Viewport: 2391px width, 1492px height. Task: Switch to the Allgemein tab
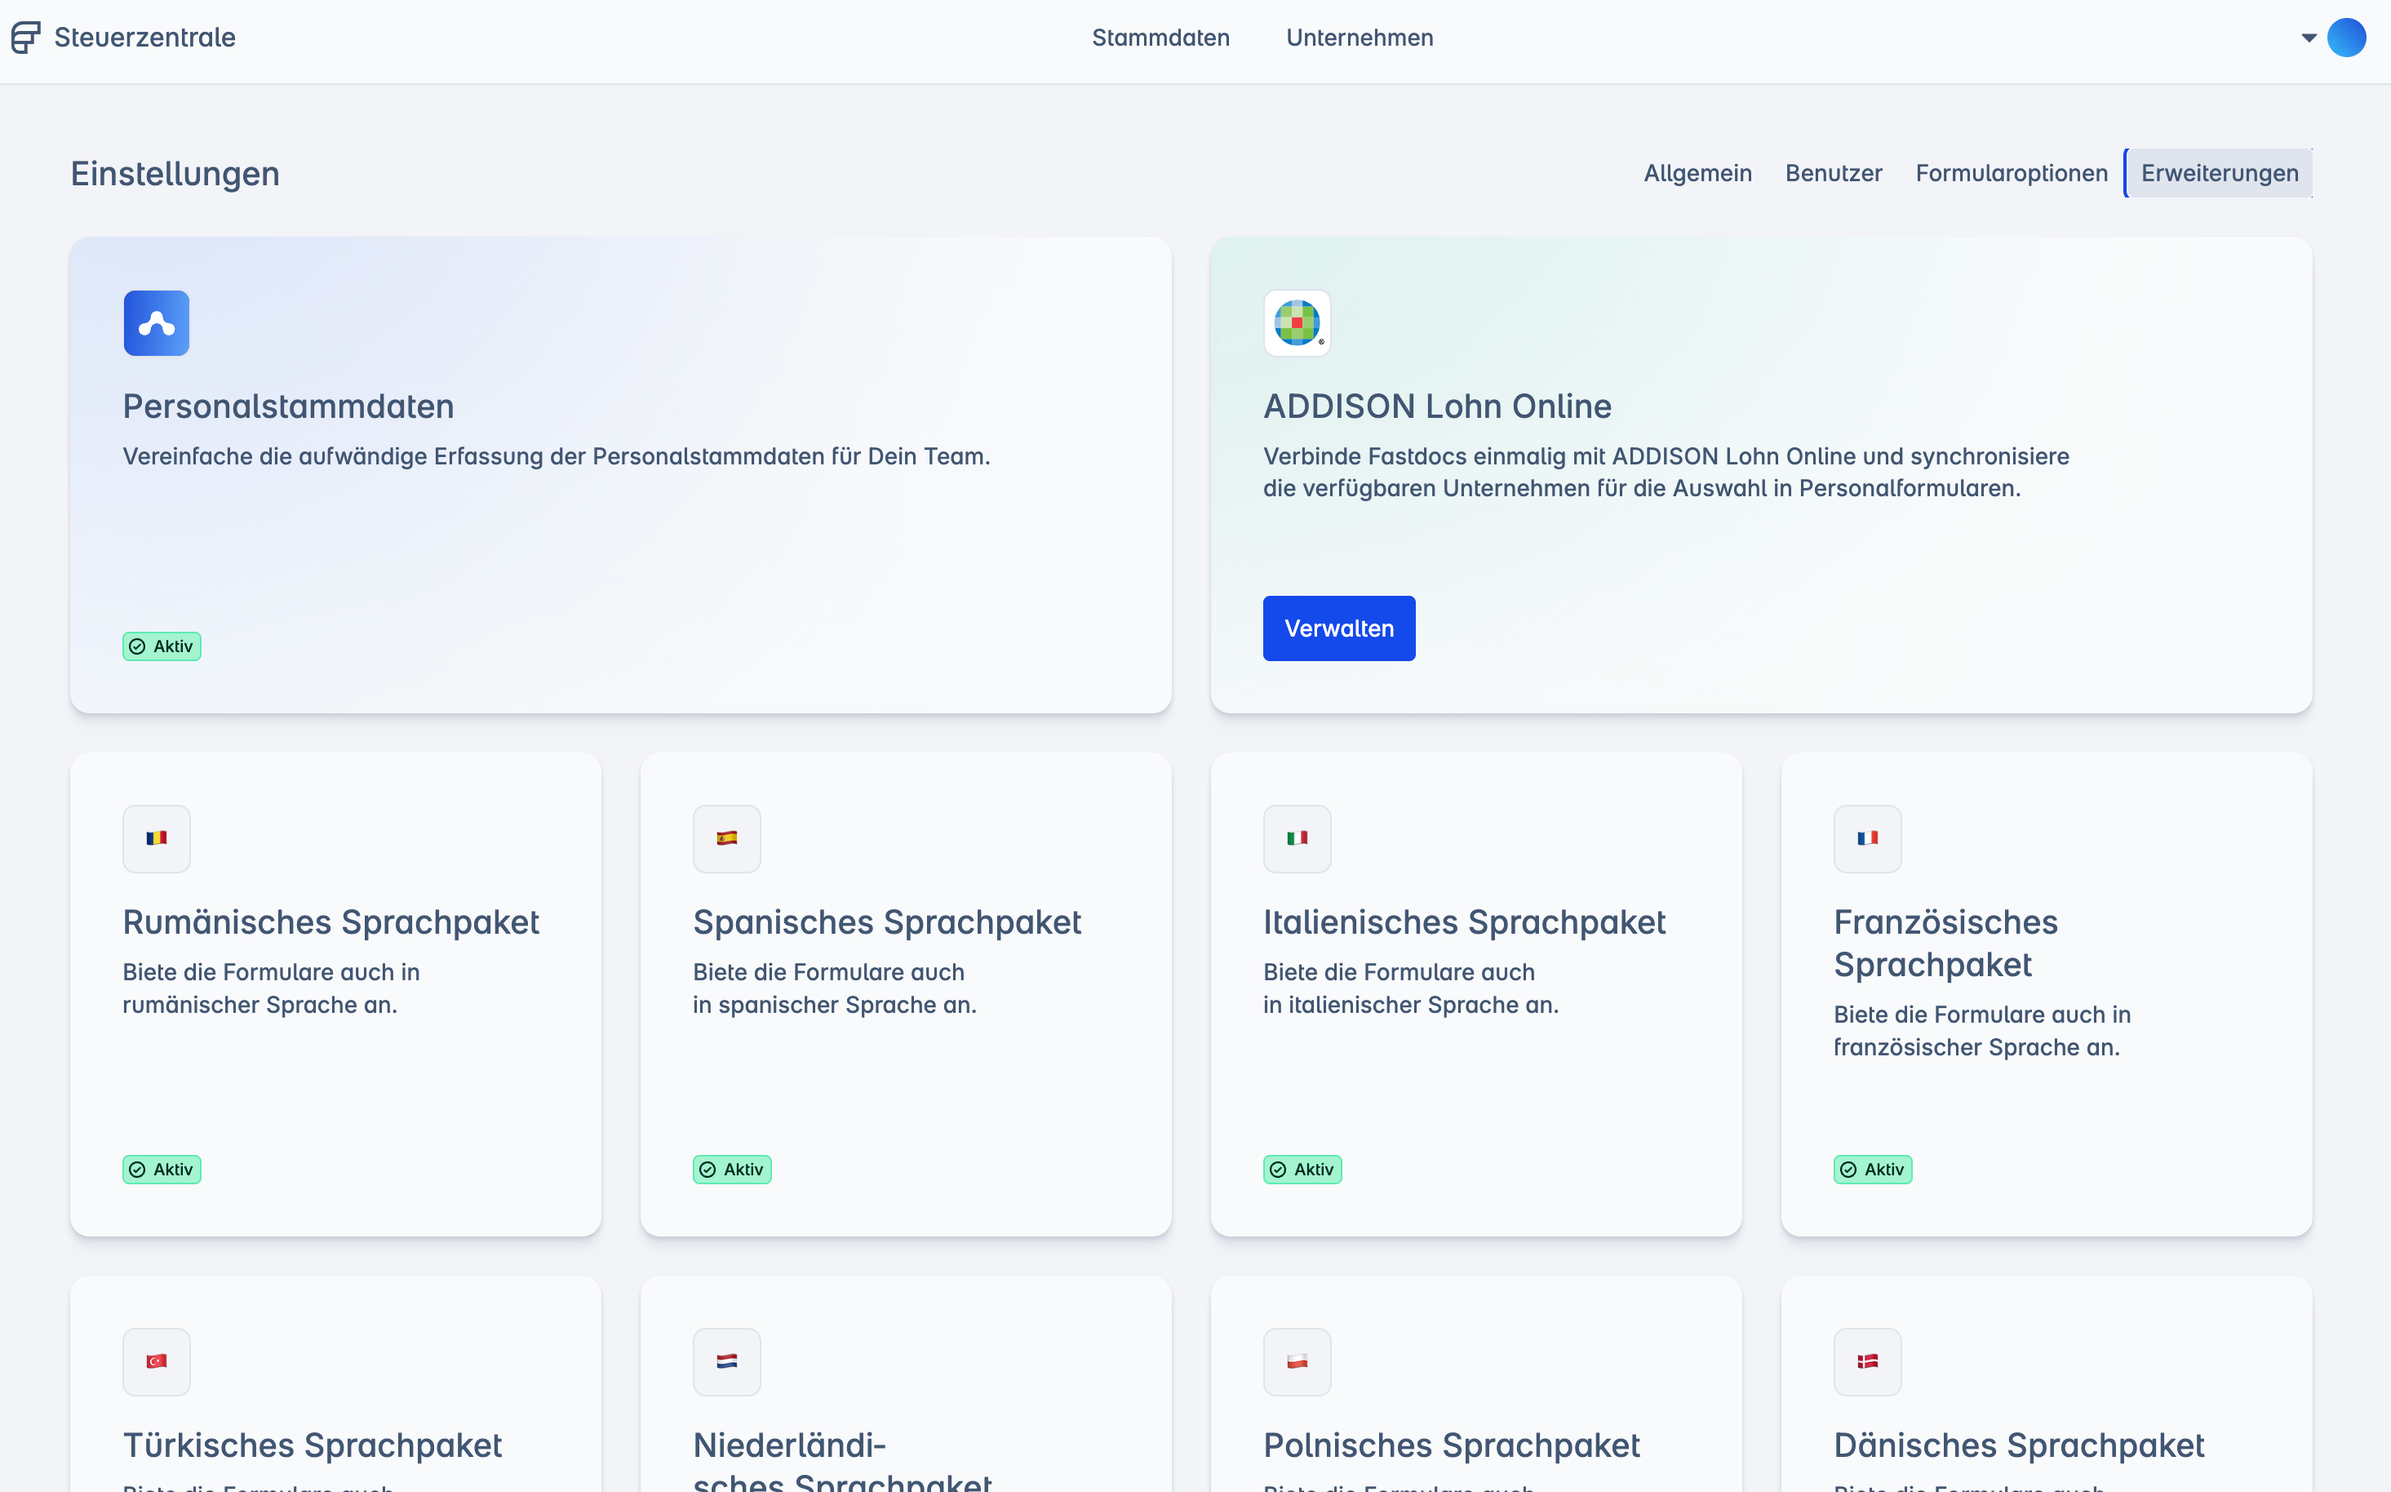click(1697, 173)
